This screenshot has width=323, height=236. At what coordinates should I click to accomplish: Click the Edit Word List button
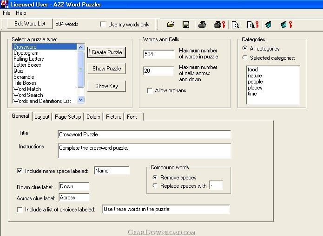30,24
